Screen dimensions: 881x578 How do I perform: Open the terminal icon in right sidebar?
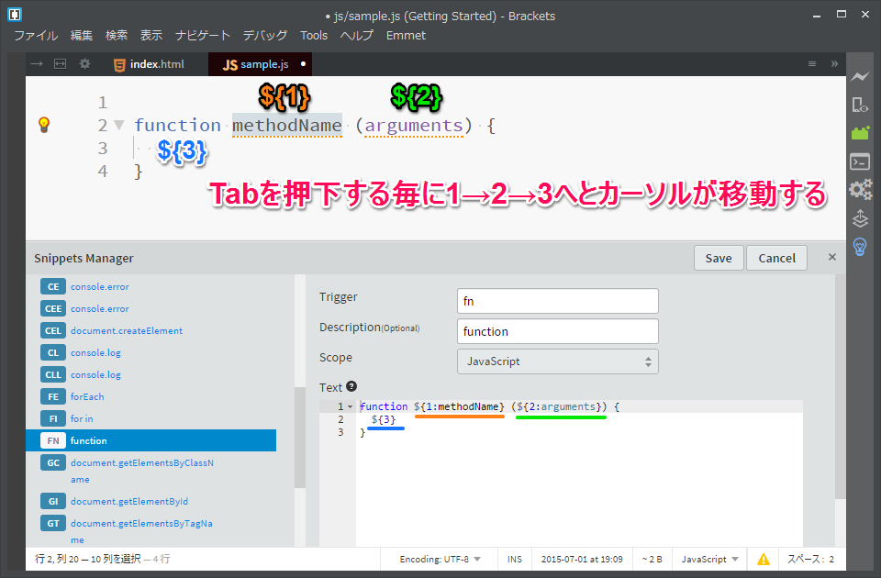coord(860,161)
